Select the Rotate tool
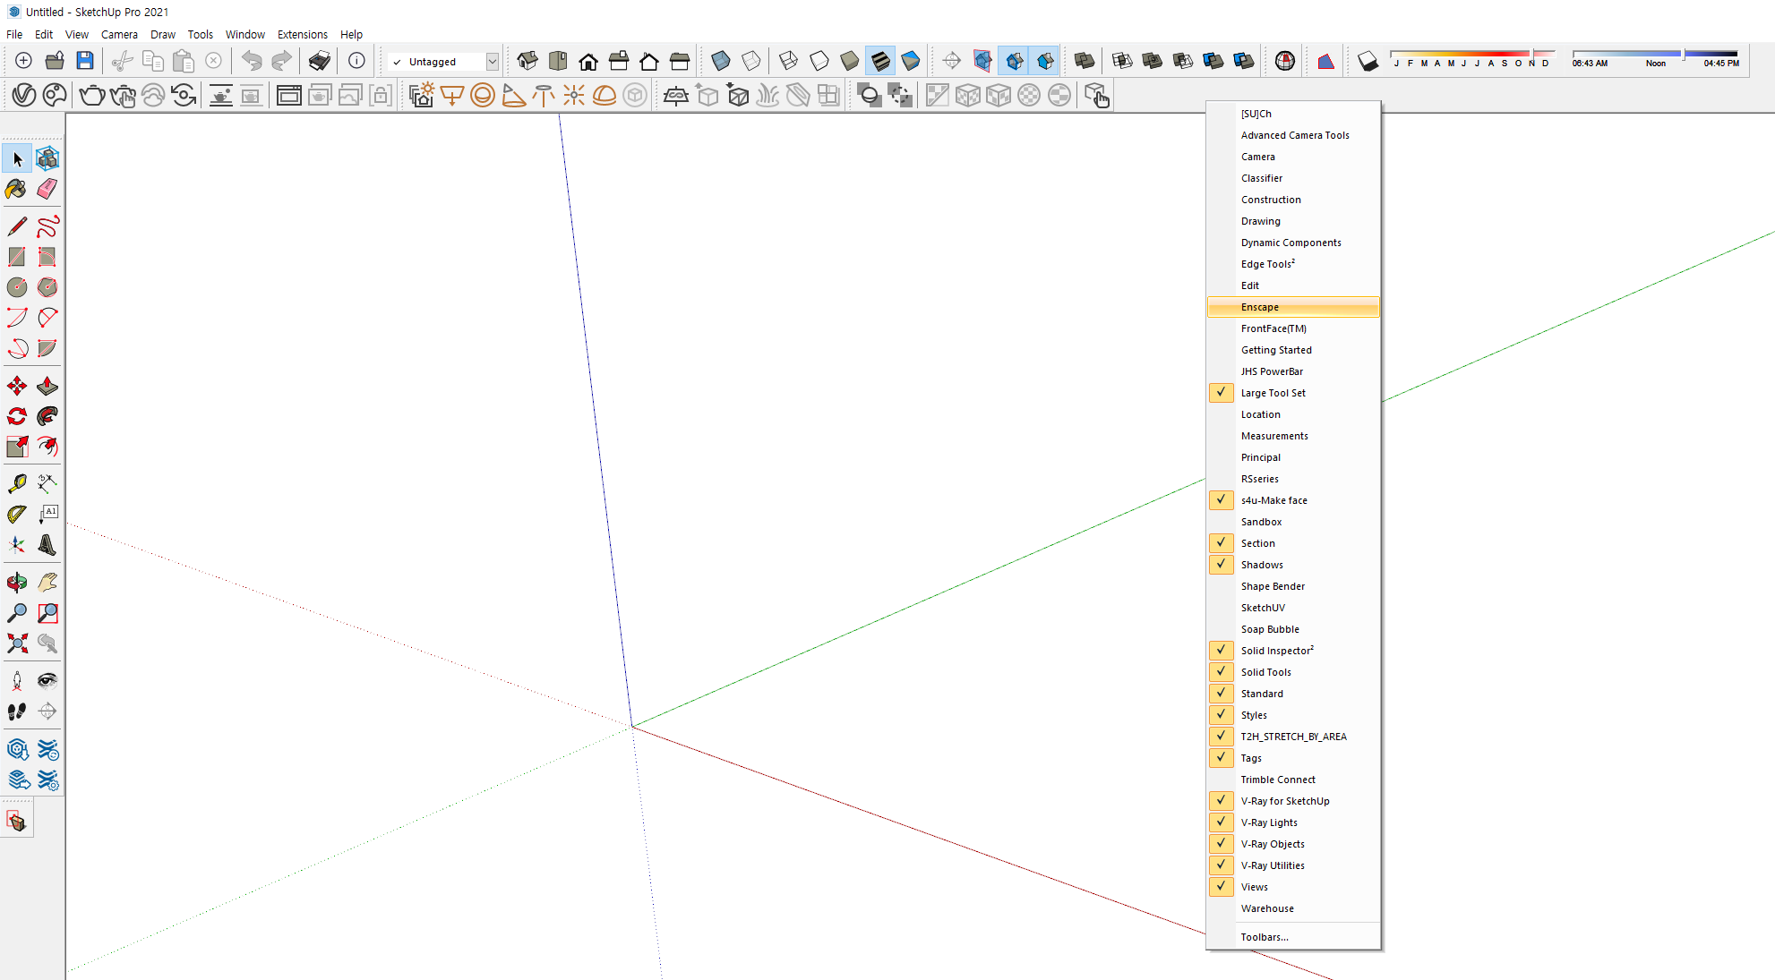This screenshot has height=980, width=1775. pyautogui.click(x=16, y=416)
